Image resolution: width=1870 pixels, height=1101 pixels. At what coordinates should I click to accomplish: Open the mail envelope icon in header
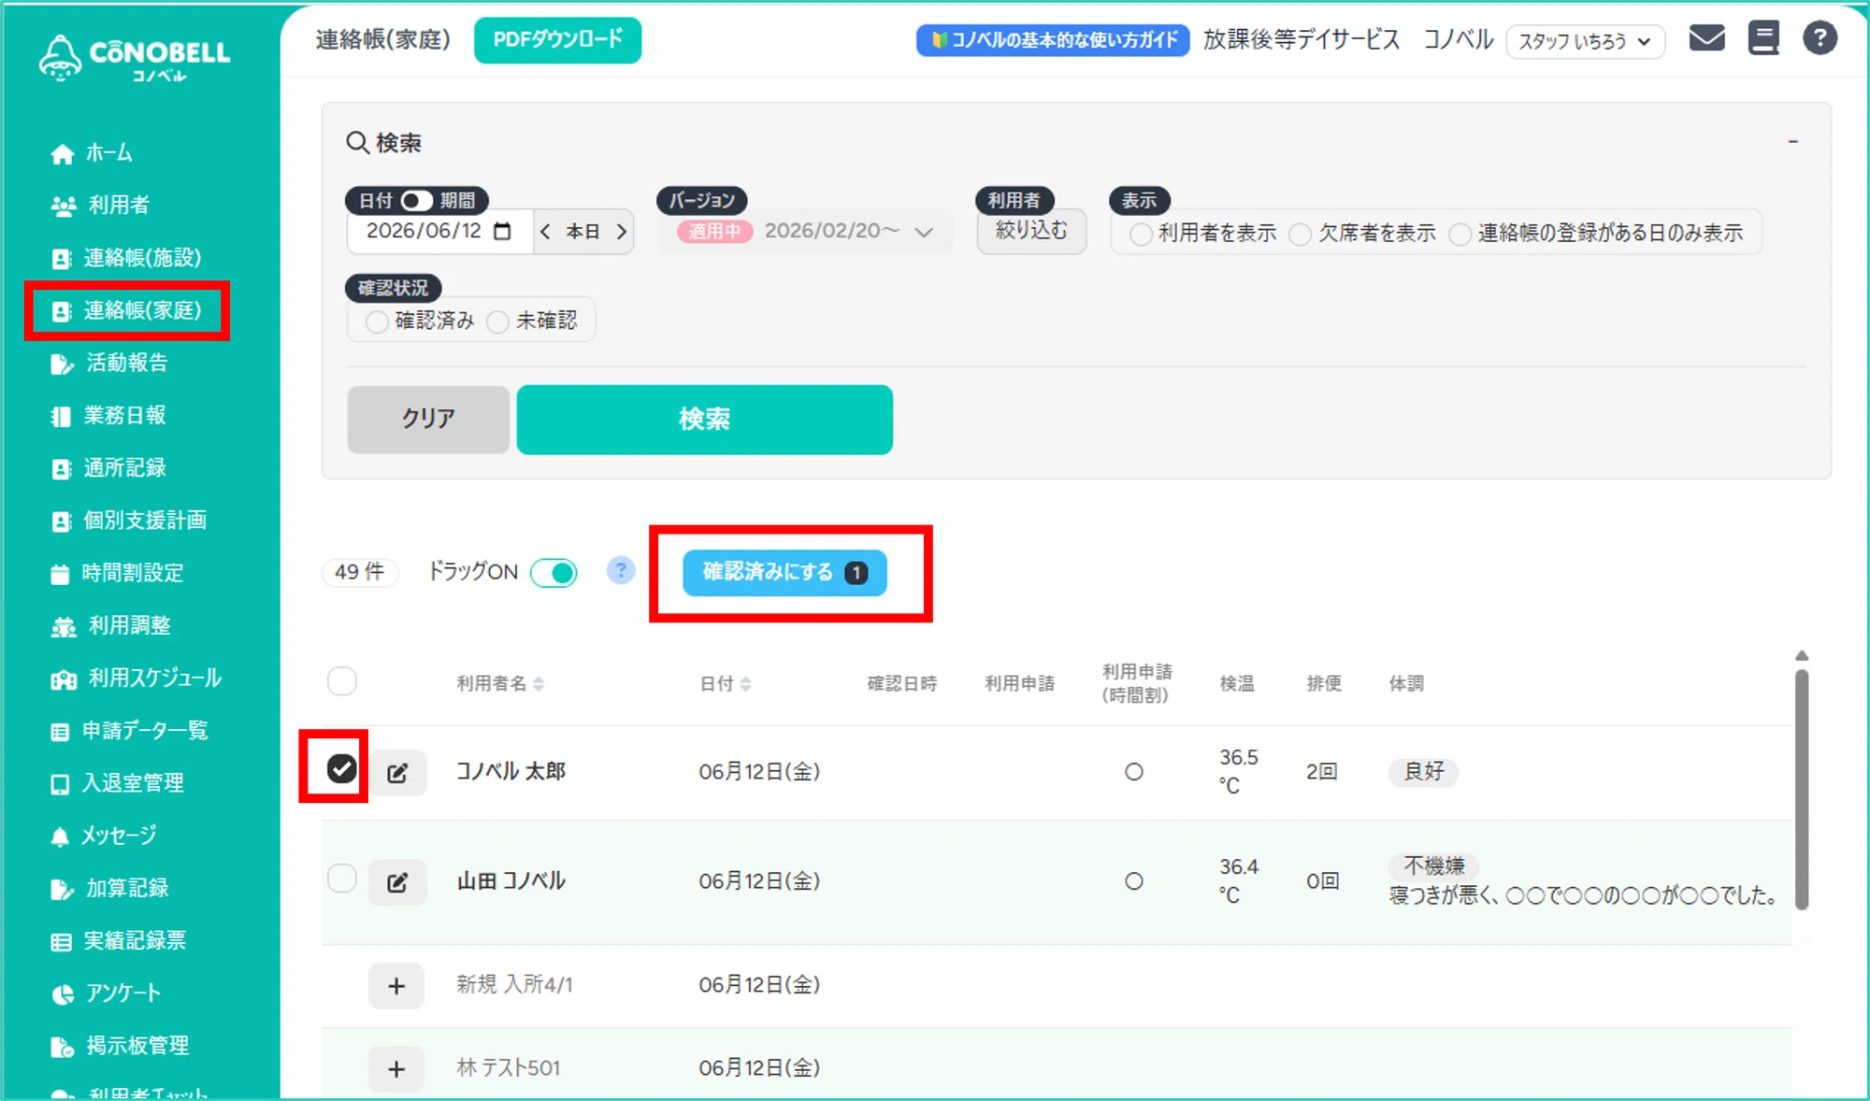click(x=1706, y=38)
